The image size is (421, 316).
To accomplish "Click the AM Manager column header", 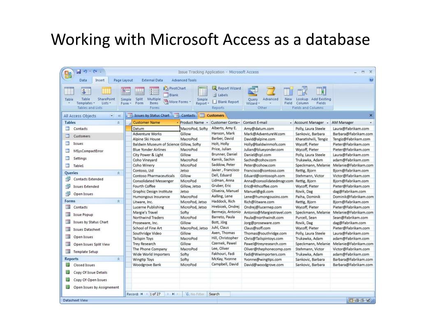I will (x=352, y=123).
